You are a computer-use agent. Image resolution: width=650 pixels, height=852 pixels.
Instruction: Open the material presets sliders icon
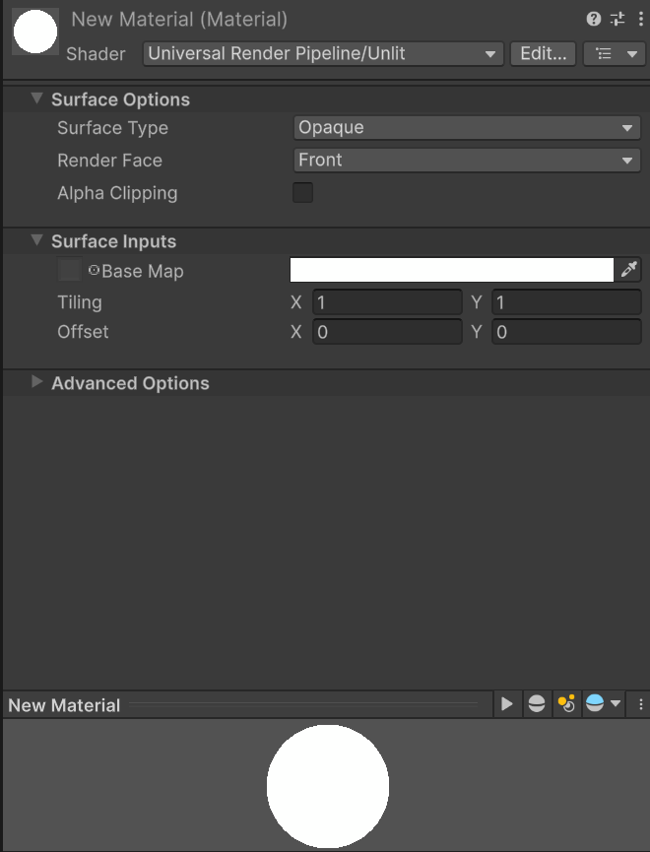(617, 20)
